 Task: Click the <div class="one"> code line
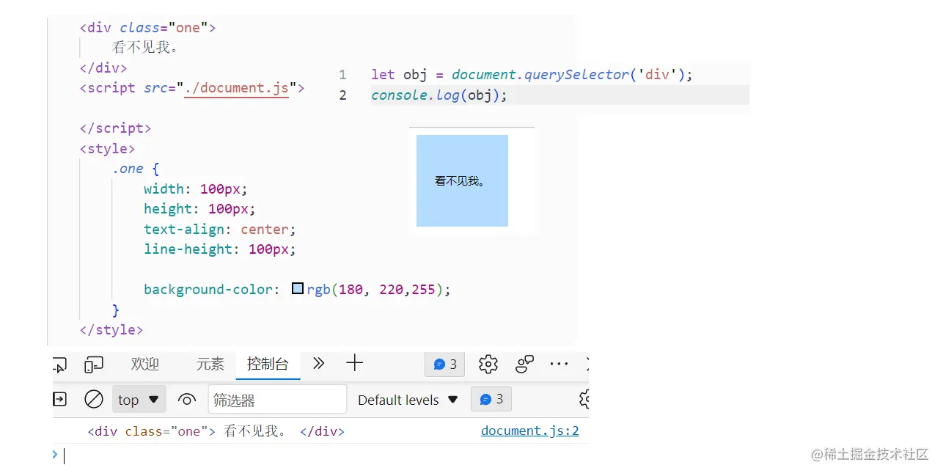pos(148,28)
